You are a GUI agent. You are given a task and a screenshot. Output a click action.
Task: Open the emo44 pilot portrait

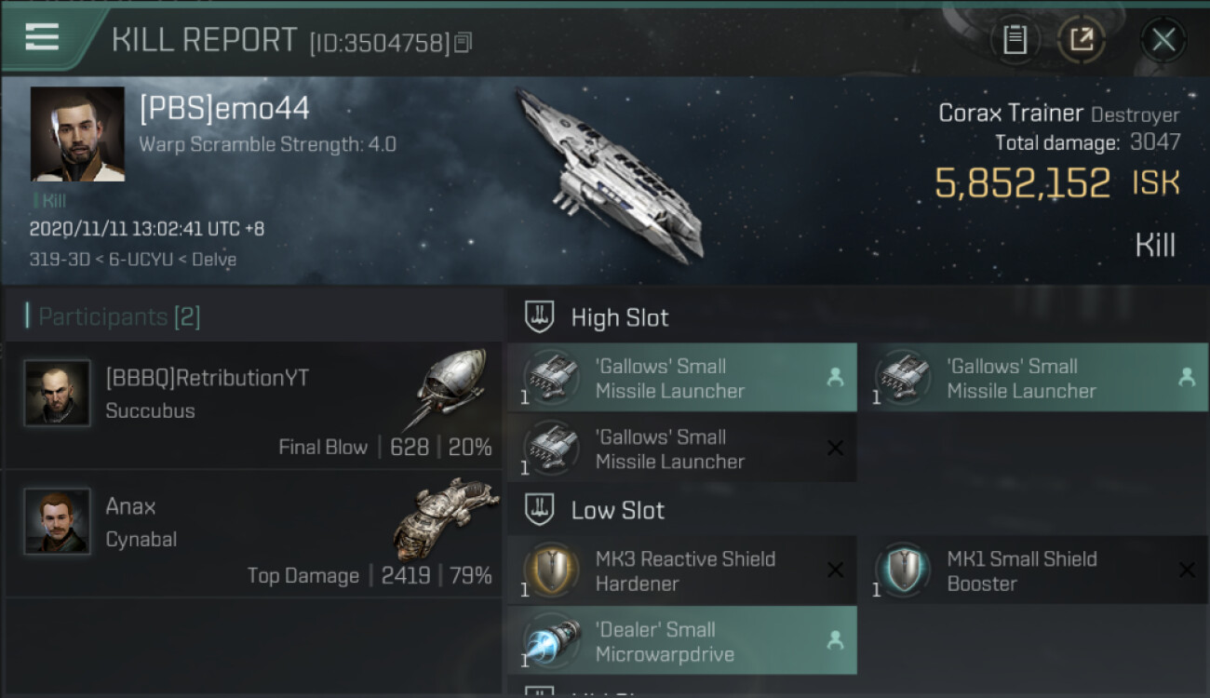(77, 134)
